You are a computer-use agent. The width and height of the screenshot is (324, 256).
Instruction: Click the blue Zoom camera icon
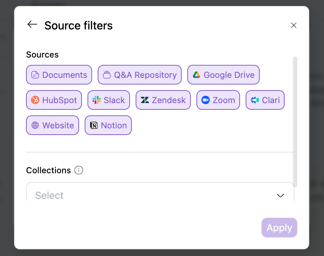(206, 100)
